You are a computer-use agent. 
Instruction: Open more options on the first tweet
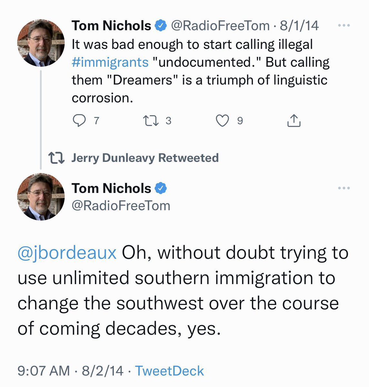tap(344, 25)
